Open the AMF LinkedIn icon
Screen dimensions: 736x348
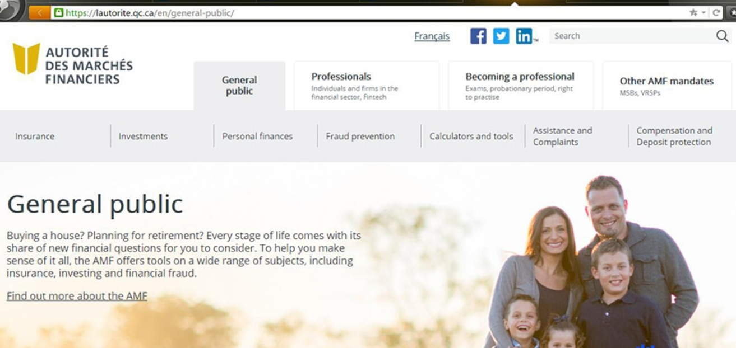point(526,36)
